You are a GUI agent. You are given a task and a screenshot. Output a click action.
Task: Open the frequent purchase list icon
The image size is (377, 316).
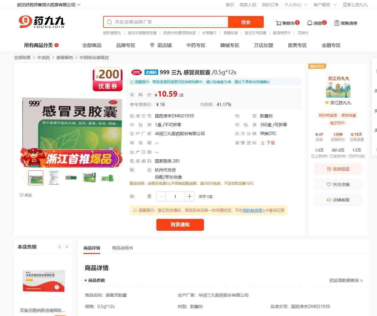click(x=337, y=23)
